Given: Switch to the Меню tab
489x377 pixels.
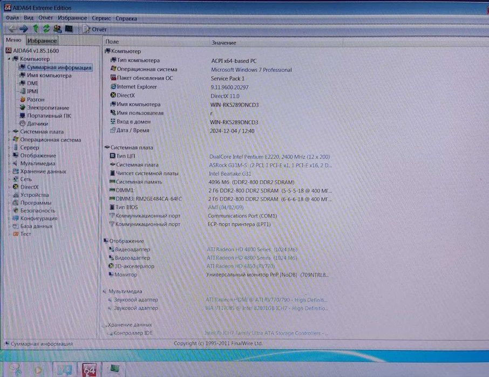Looking at the screenshot, I should pyautogui.click(x=13, y=40).
